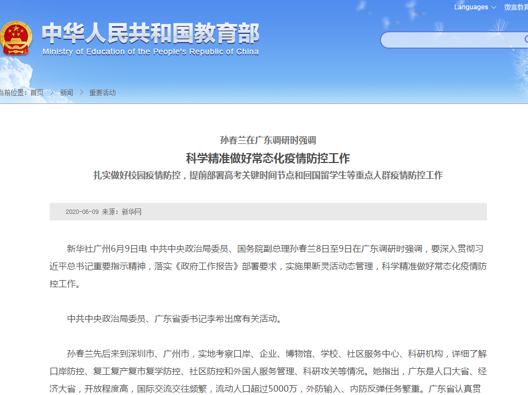The height and width of the screenshot is (395, 528).
Task: Click the subtitle starting with 扎实做好校园疫情防控
Action: (268, 175)
